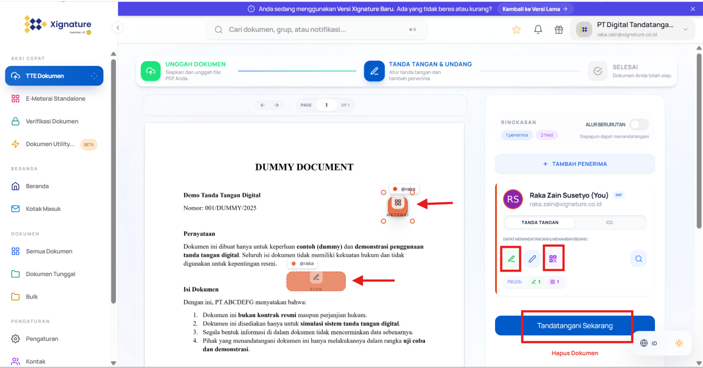The image size is (703, 368).
Task: Click the Dokumen Utility lightning icon
Action: coord(15,144)
